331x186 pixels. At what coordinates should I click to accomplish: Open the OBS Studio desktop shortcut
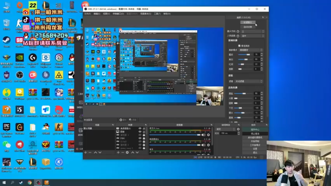[x=19, y=76]
